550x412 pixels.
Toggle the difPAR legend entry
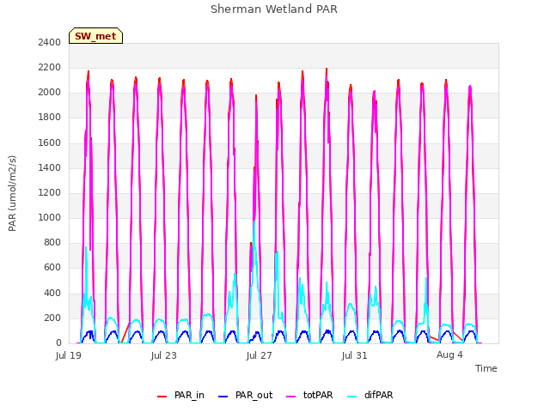[370, 396]
